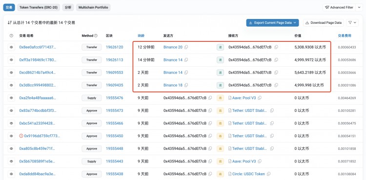Click Transfer method badge on 0x8ee0afcc6f71437 row
366x180 pixels.
[x=92, y=47]
